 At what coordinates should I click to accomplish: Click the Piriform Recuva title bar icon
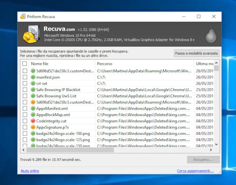[23, 16]
